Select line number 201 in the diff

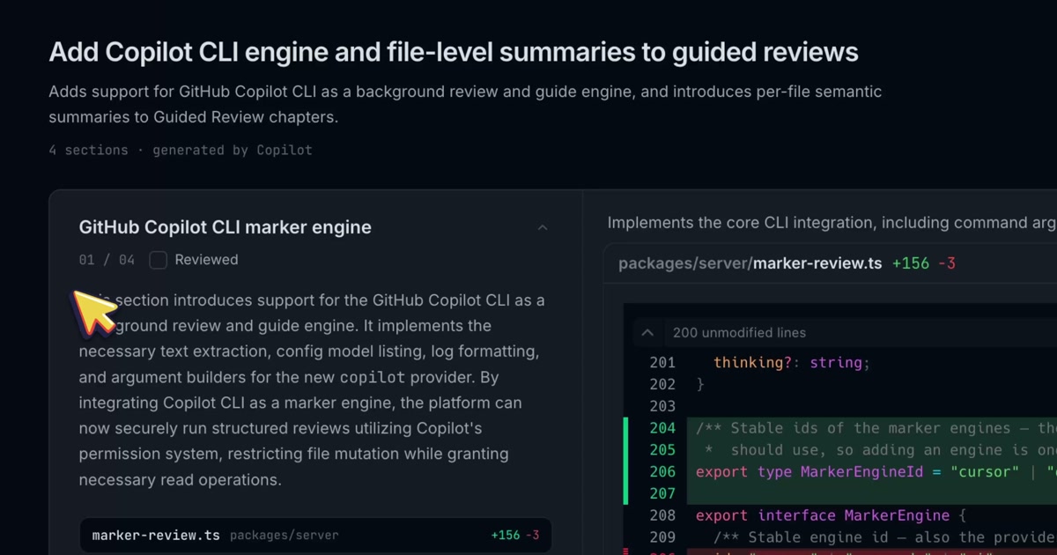click(662, 362)
